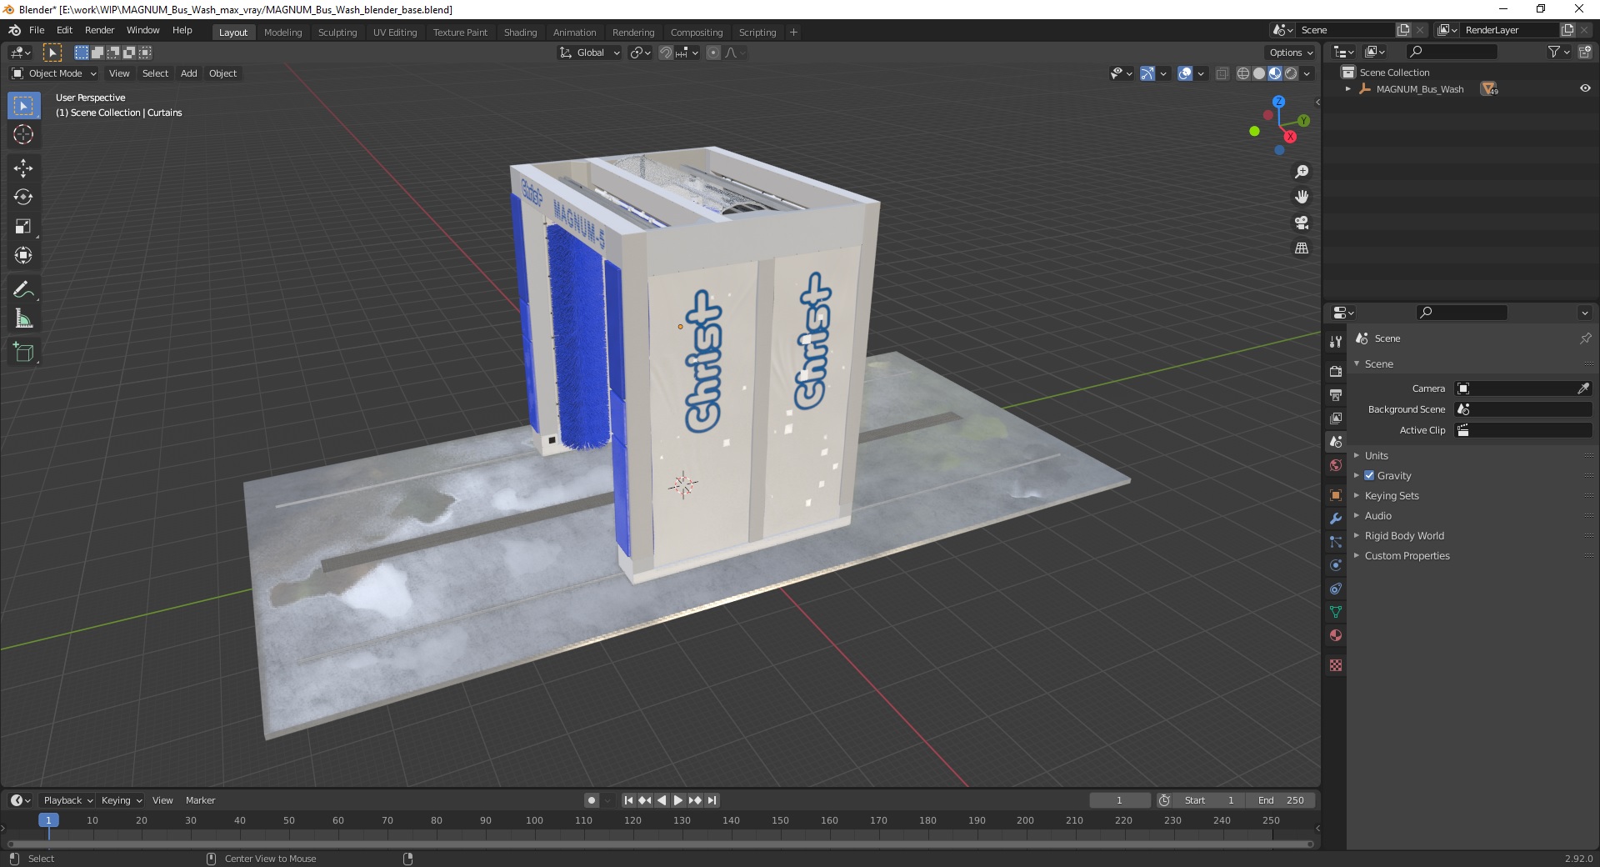Toggle viewport gizmos display
The image size is (1600, 867).
coord(1147,73)
